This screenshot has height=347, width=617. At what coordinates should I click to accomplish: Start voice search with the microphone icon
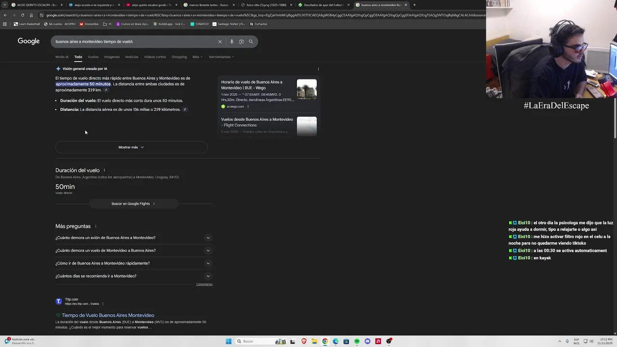tap(232, 41)
